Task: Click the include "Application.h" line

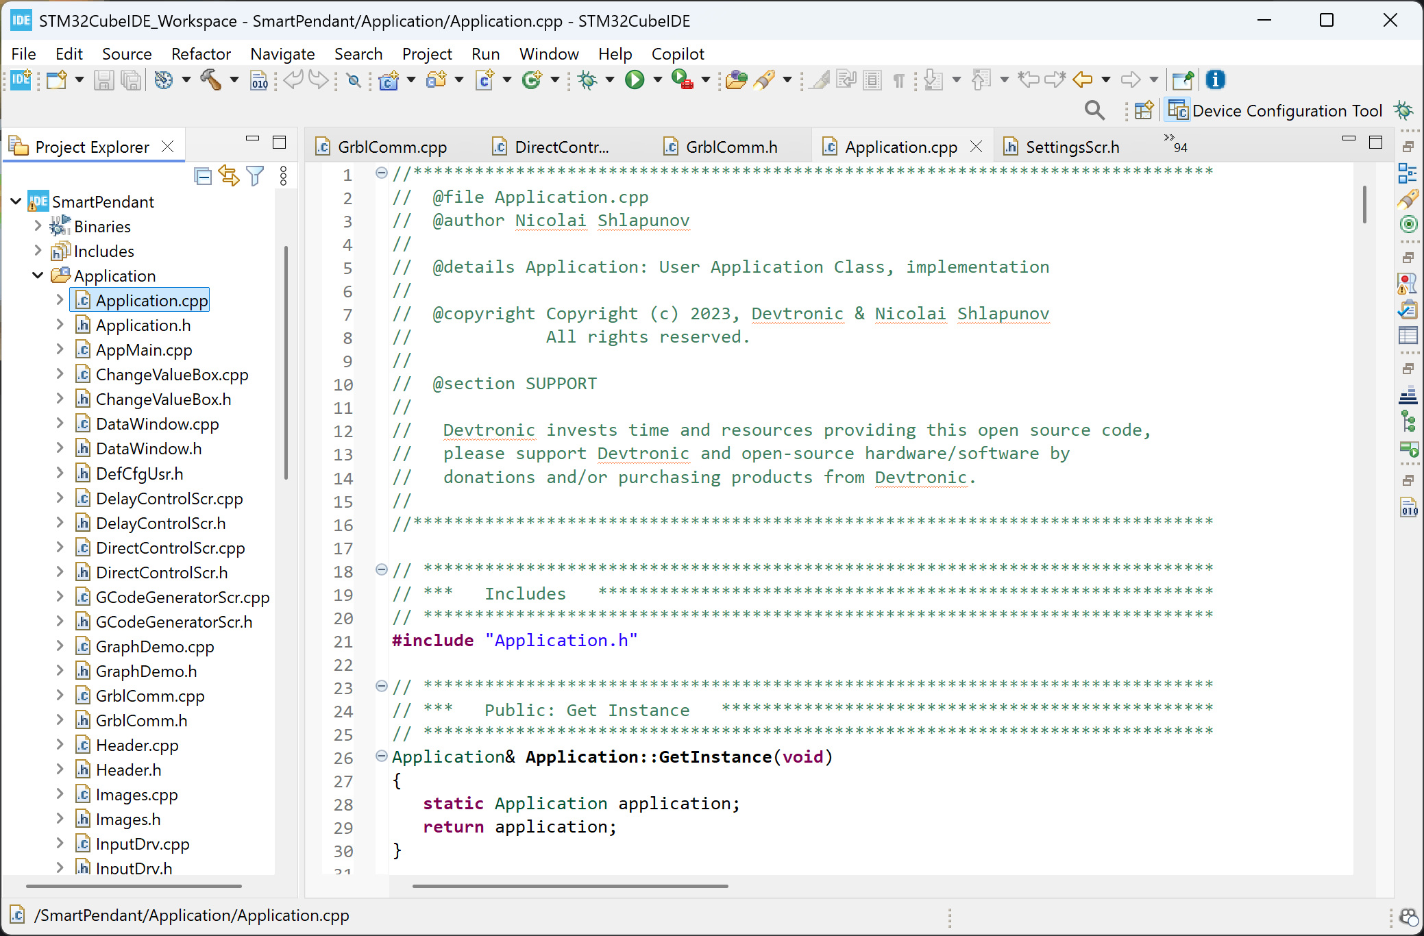Action: [x=515, y=640]
